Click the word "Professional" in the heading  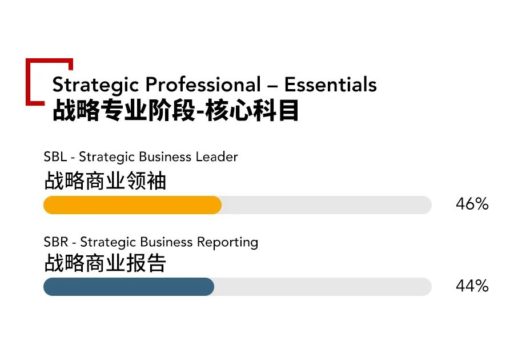coord(203,85)
